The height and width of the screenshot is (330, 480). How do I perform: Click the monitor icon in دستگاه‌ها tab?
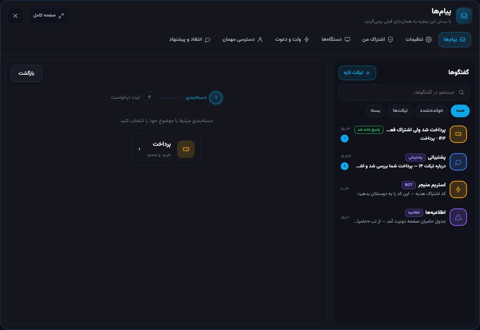(x=347, y=39)
